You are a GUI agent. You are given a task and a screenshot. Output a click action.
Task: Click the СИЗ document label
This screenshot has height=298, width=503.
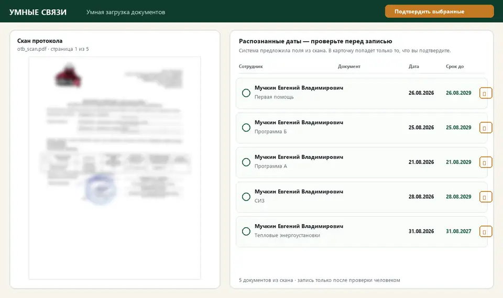pos(259,201)
